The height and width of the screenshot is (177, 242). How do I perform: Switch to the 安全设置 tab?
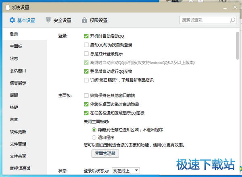58,20
